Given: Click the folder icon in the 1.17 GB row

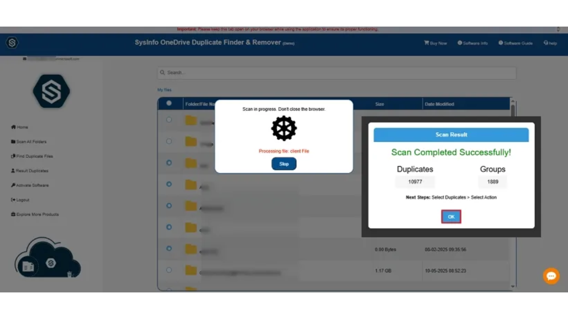Looking at the screenshot, I should point(191,270).
